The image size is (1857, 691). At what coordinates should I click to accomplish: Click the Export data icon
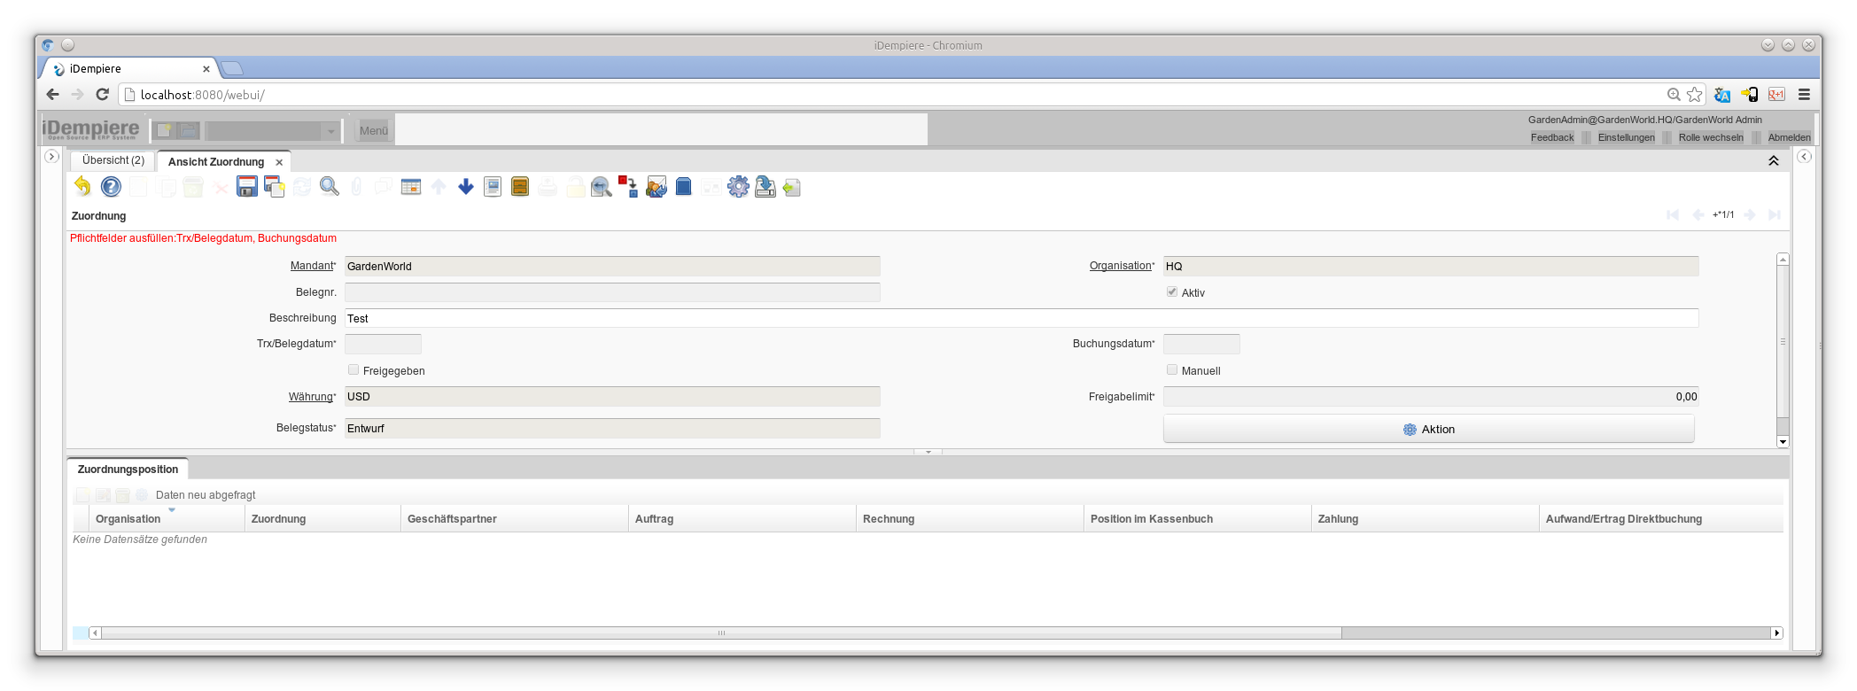(x=765, y=186)
